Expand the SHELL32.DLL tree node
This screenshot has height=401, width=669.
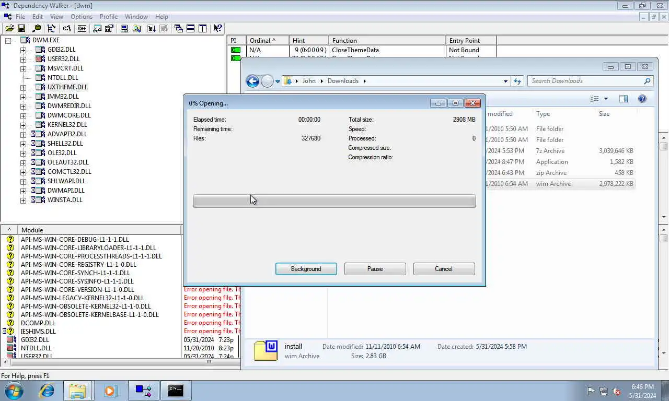[23, 144]
